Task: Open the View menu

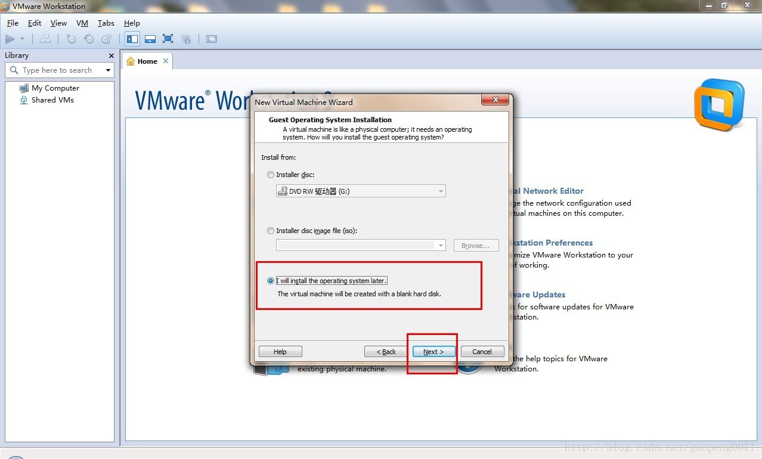Action: (58, 23)
